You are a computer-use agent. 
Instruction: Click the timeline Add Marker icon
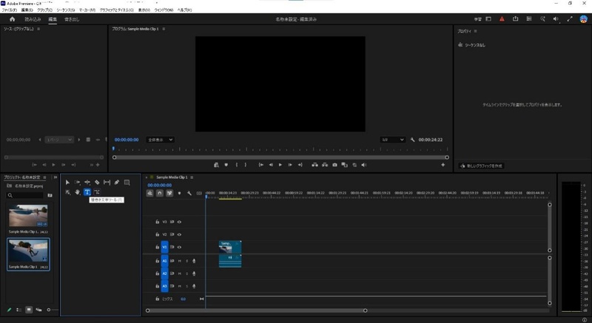click(179, 194)
